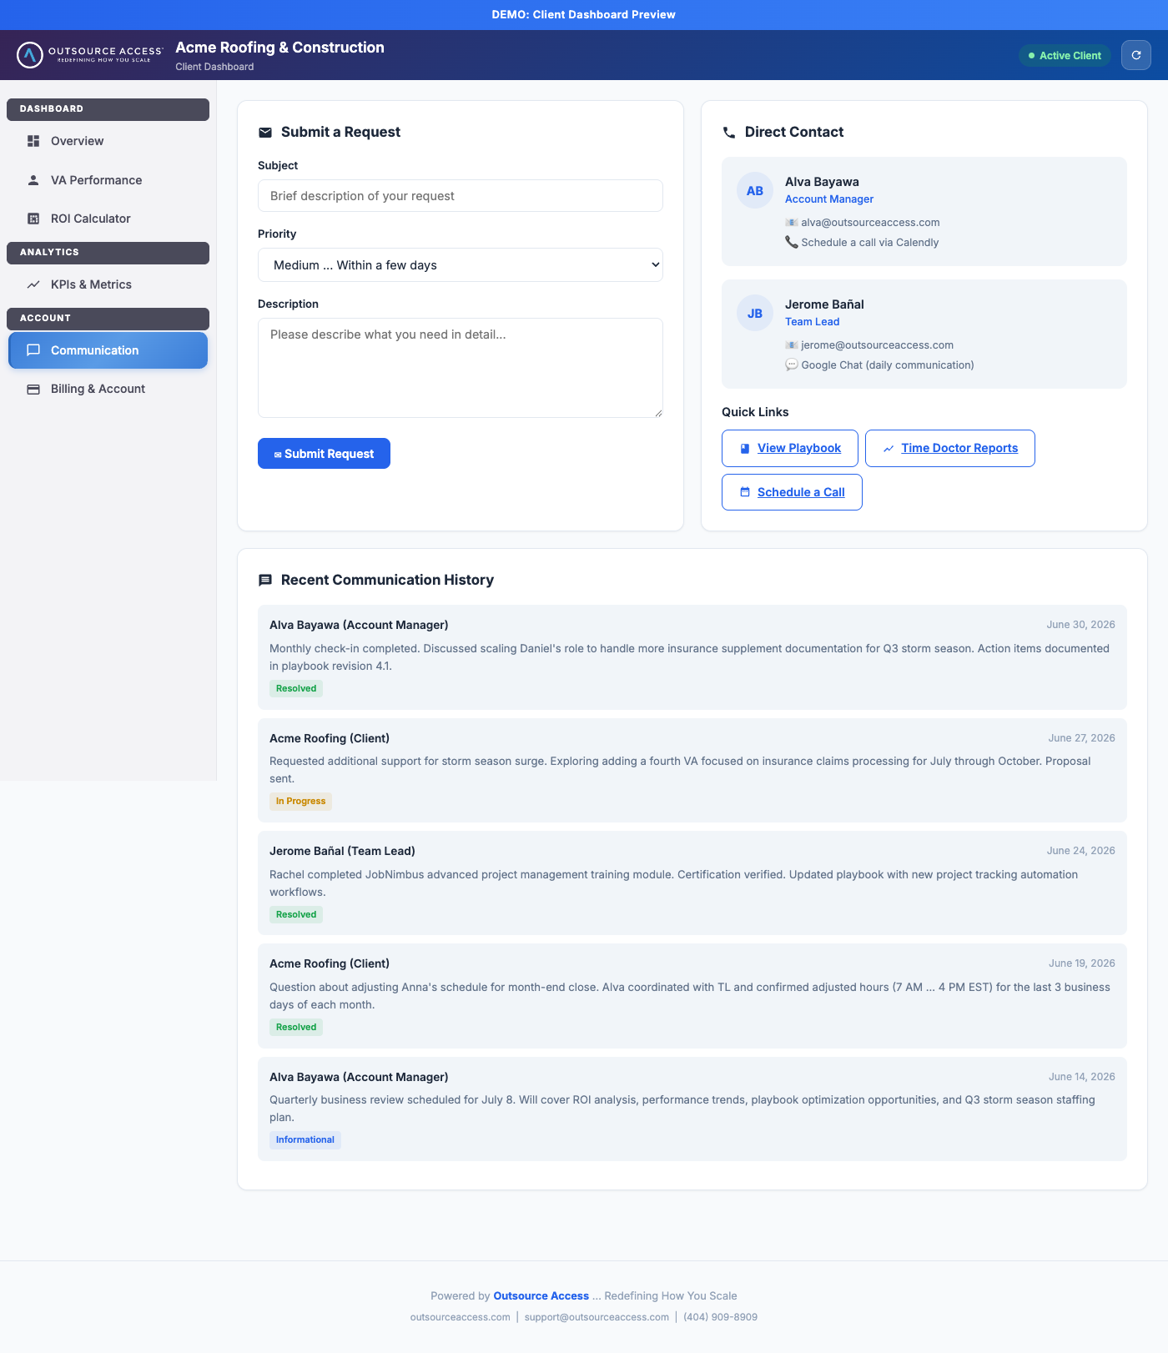1168x1353 pixels.
Task: Click the Active Client status badge
Action: [1065, 56]
